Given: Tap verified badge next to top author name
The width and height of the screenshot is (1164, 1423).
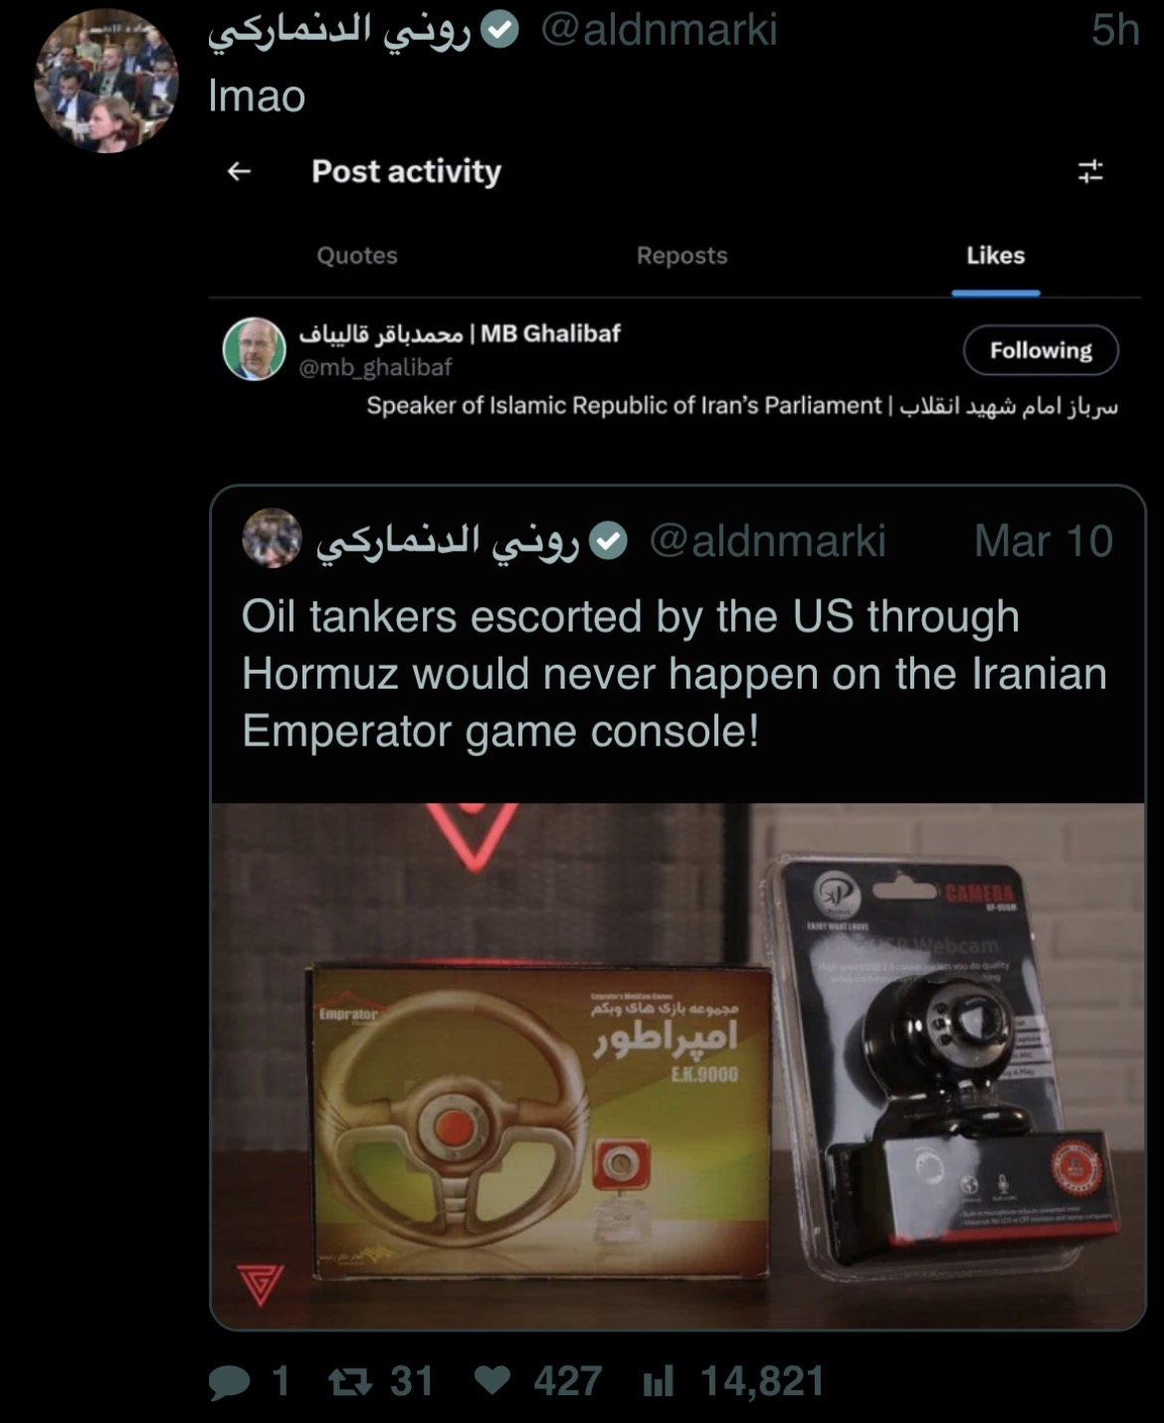Looking at the screenshot, I should 499,32.
